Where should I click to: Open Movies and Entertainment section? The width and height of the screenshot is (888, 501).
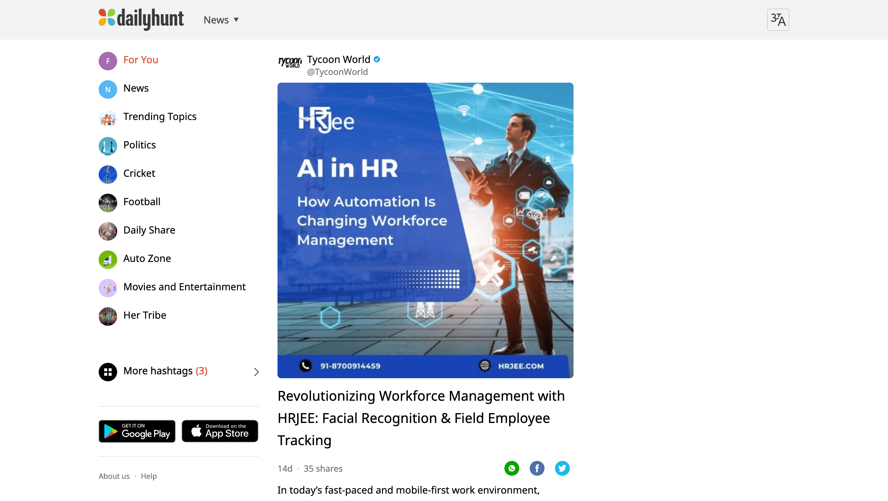click(184, 287)
